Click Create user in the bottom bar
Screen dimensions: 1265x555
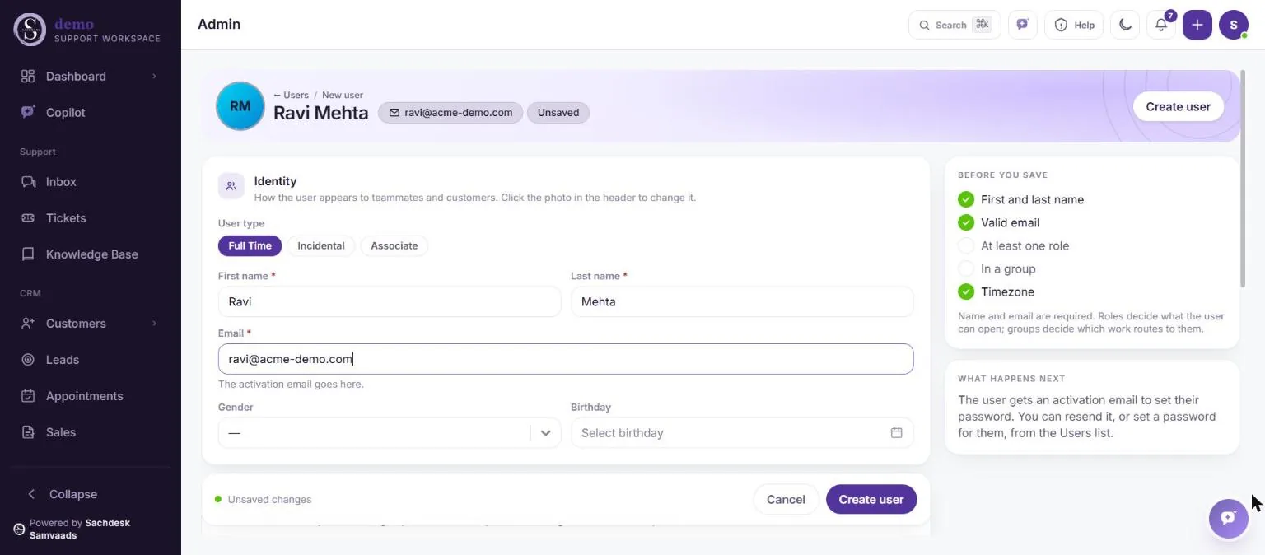pyautogui.click(x=871, y=499)
